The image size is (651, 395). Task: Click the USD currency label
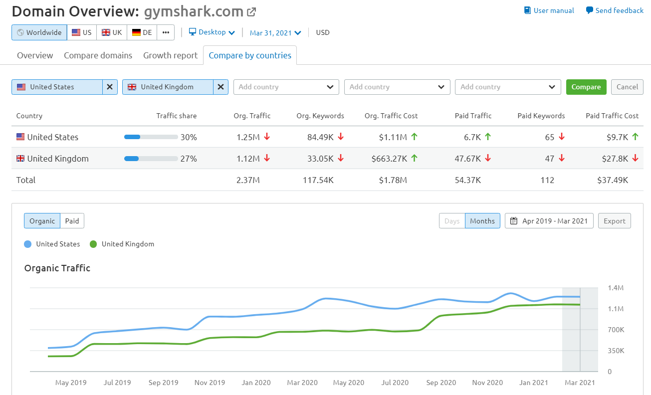pos(323,32)
